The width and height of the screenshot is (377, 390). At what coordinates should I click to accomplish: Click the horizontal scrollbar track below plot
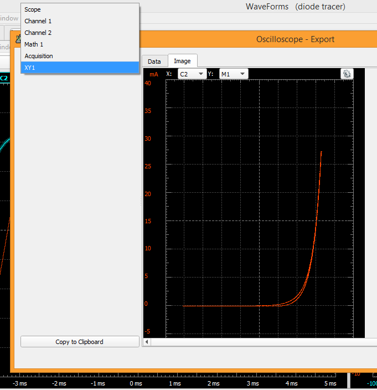click(x=260, y=342)
